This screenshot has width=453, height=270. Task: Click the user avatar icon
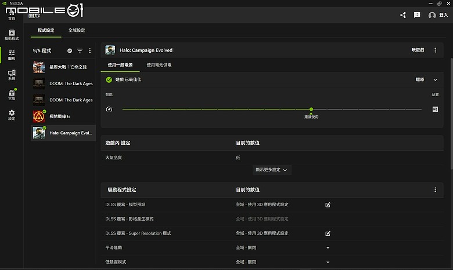click(432, 15)
